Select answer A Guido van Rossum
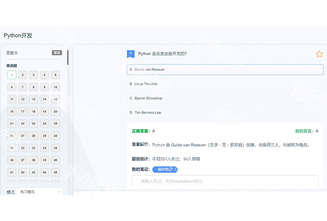The image size is (327, 221). click(x=225, y=69)
